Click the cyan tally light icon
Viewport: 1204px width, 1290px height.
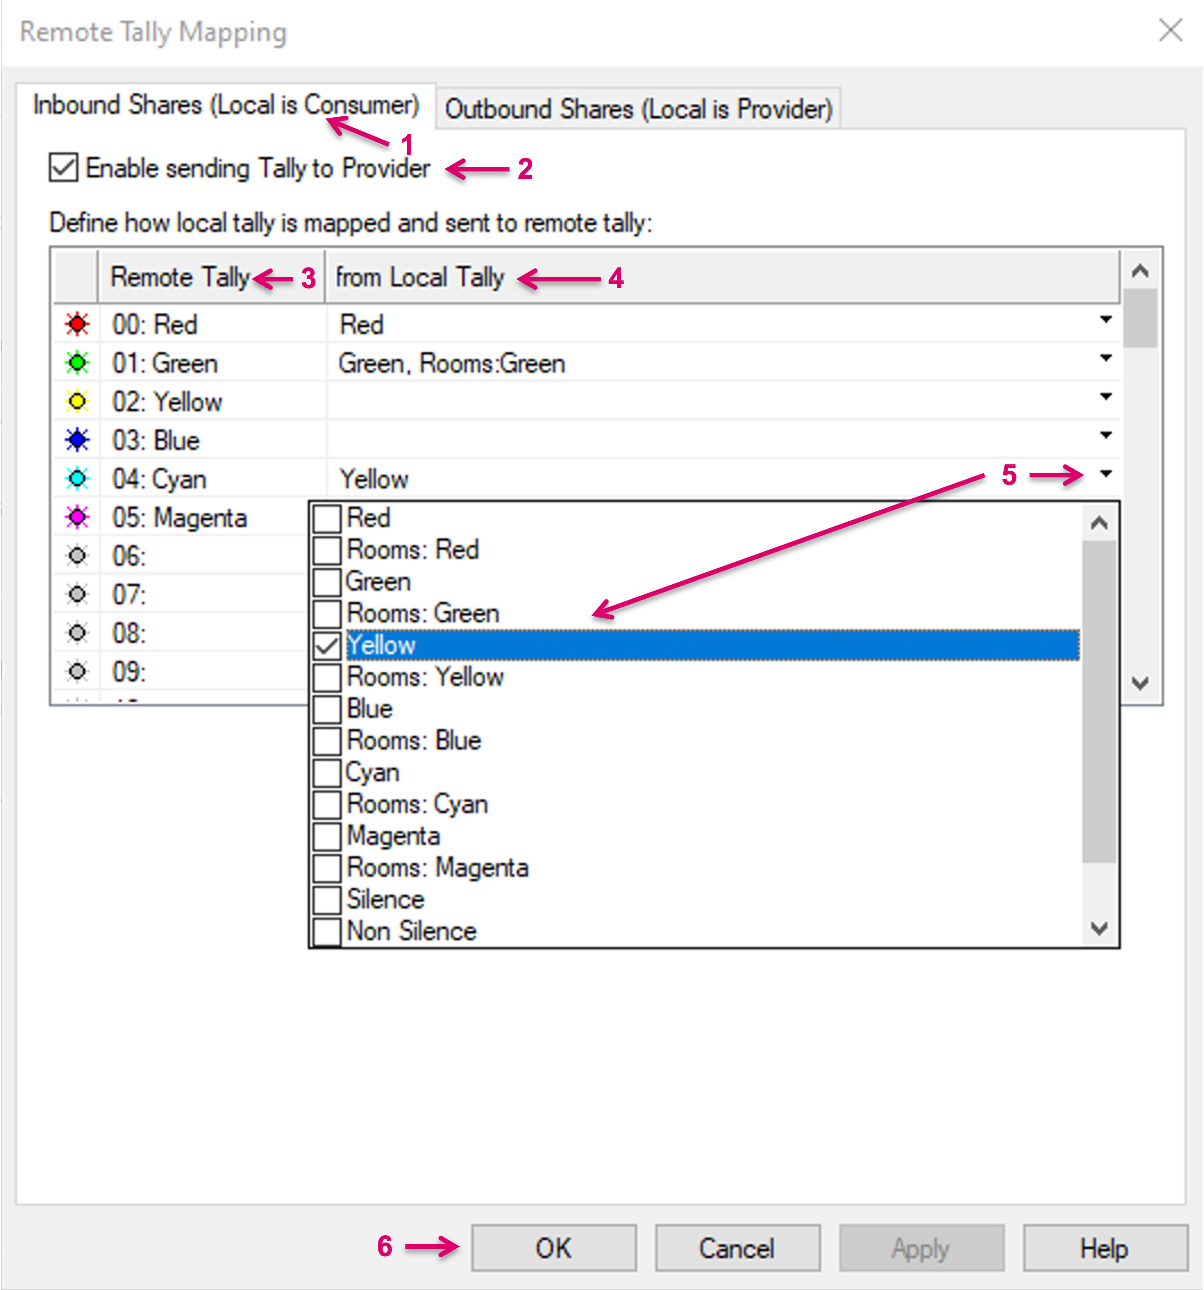tap(77, 479)
